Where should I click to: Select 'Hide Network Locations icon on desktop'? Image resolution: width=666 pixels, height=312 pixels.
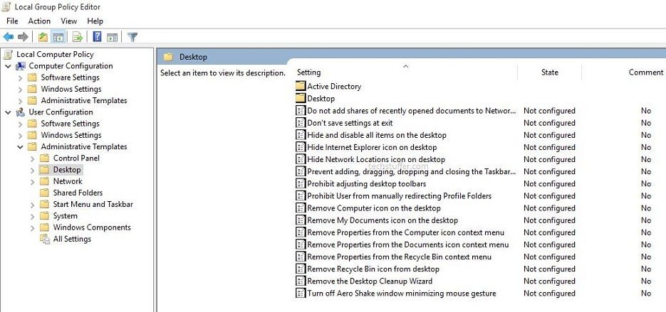click(x=376, y=159)
